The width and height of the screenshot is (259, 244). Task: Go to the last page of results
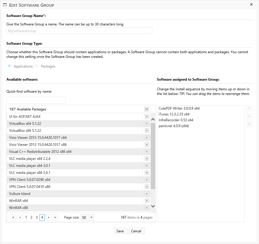[x=55, y=217]
